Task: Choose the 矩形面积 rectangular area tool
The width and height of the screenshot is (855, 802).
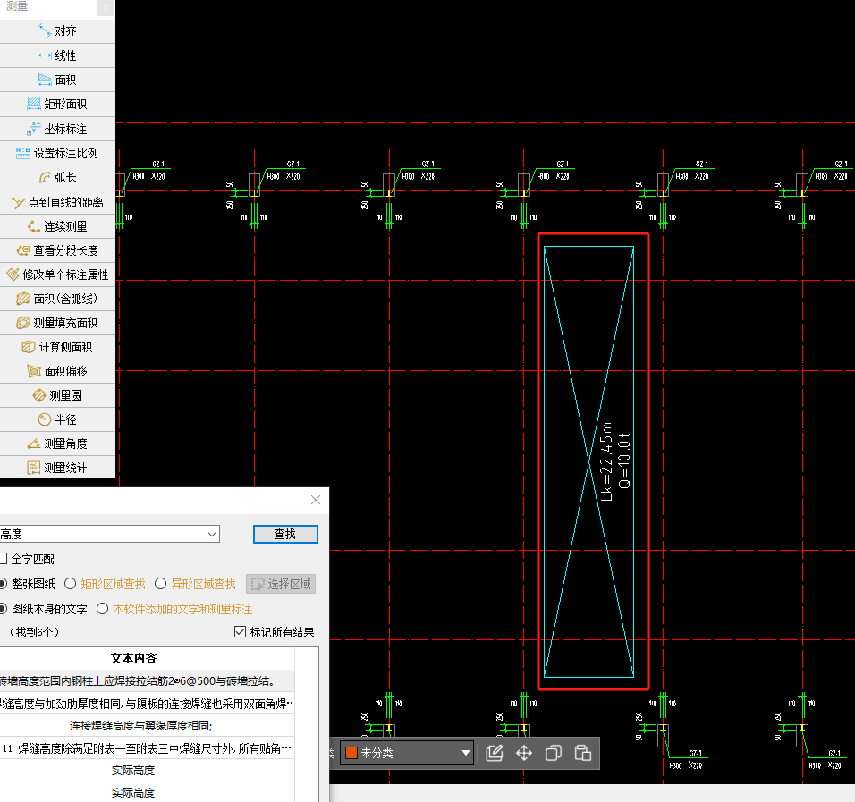Action: pos(57,104)
